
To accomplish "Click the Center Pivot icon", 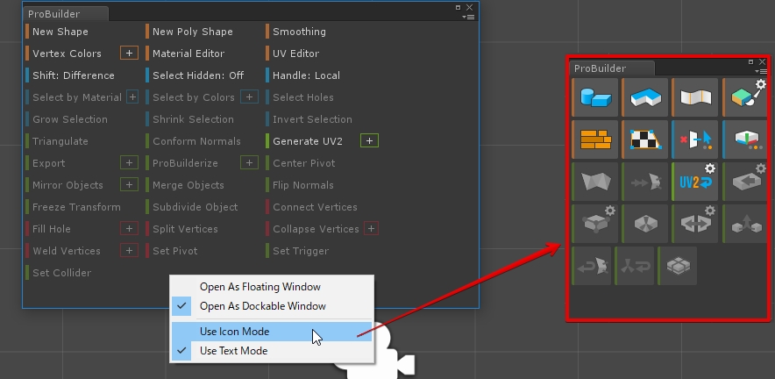I will click(x=645, y=224).
